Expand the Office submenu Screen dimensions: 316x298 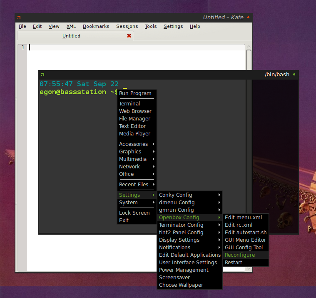coord(137,174)
